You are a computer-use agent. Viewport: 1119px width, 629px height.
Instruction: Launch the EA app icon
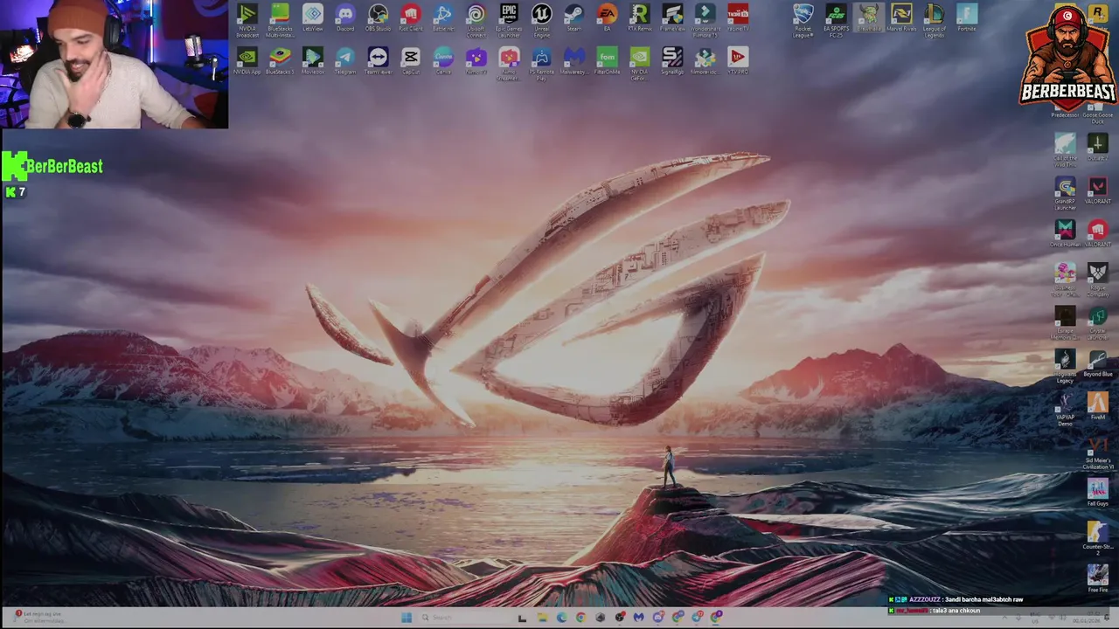coord(607,17)
